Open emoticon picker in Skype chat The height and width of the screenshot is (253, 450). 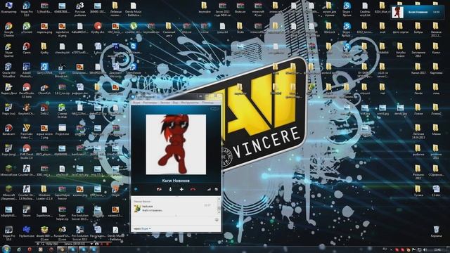pyautogui.click(x=217, y=220)
